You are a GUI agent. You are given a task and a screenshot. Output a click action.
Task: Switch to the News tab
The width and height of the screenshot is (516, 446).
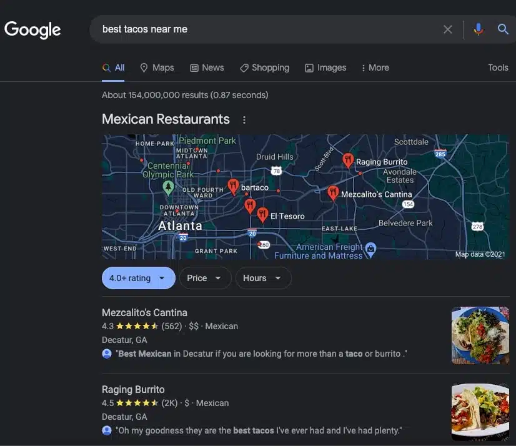(x=207, y=68)
